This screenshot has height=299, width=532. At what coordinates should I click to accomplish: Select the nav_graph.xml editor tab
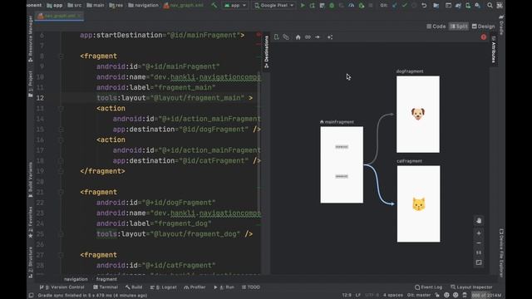[x=59, y=16]
